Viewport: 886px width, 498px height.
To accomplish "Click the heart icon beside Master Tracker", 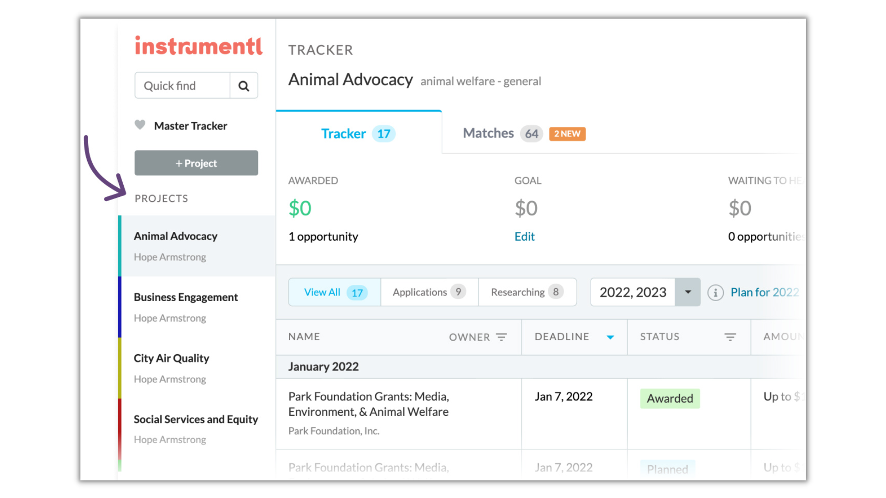I will (140, 125).
